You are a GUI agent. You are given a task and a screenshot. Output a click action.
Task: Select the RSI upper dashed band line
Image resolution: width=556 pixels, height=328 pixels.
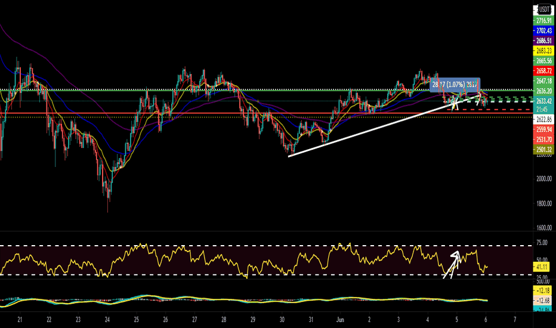point(266,245)
